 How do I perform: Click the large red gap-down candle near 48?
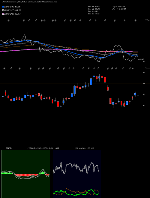(110, 101)
